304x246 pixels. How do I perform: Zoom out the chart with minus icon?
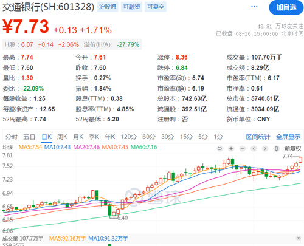242,149
